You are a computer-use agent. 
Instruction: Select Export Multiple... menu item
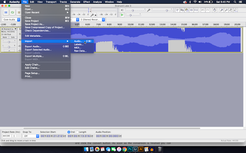(x=46, y=56)
